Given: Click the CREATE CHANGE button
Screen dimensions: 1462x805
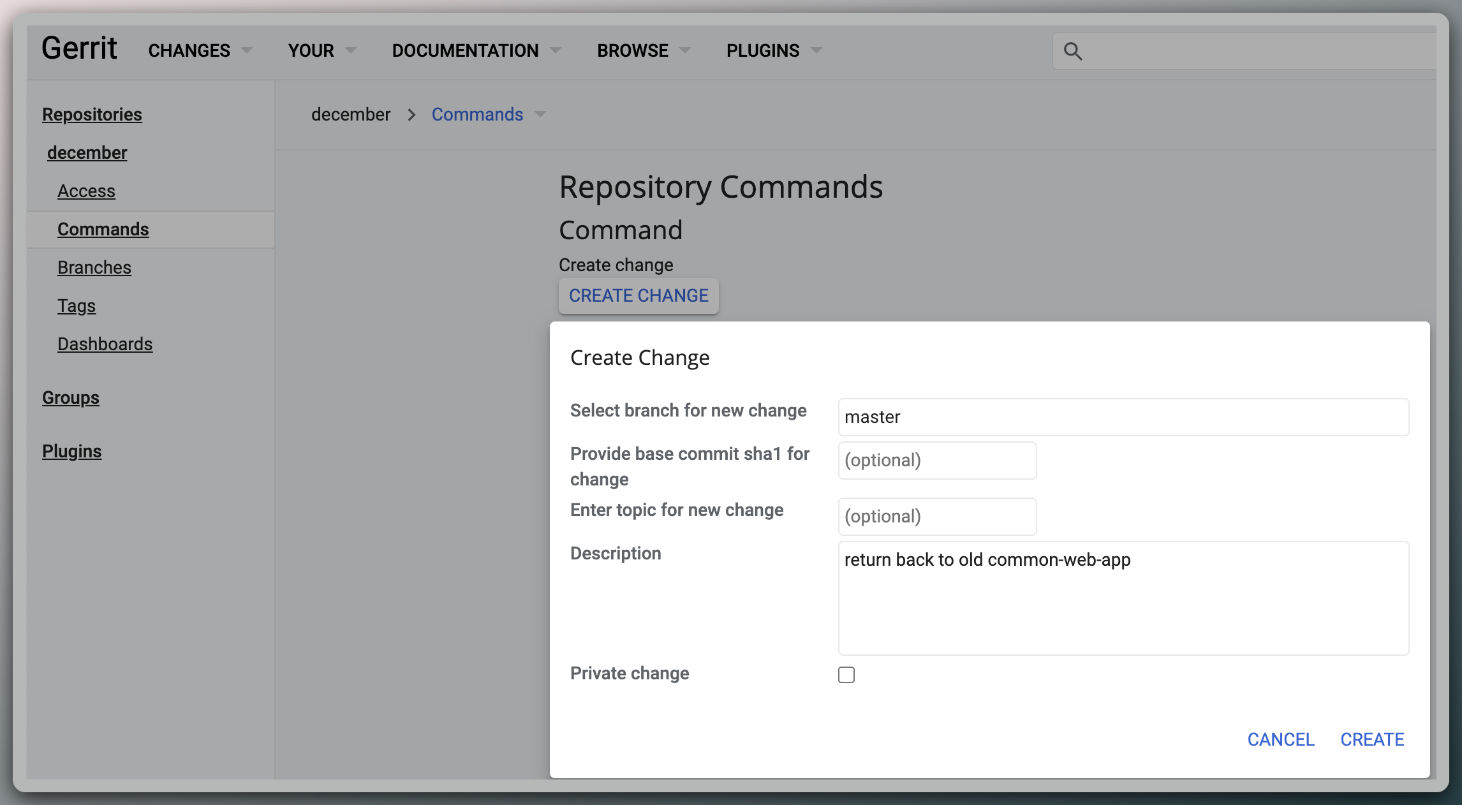Looking at the screenshot, I should [x=639, y=295].
